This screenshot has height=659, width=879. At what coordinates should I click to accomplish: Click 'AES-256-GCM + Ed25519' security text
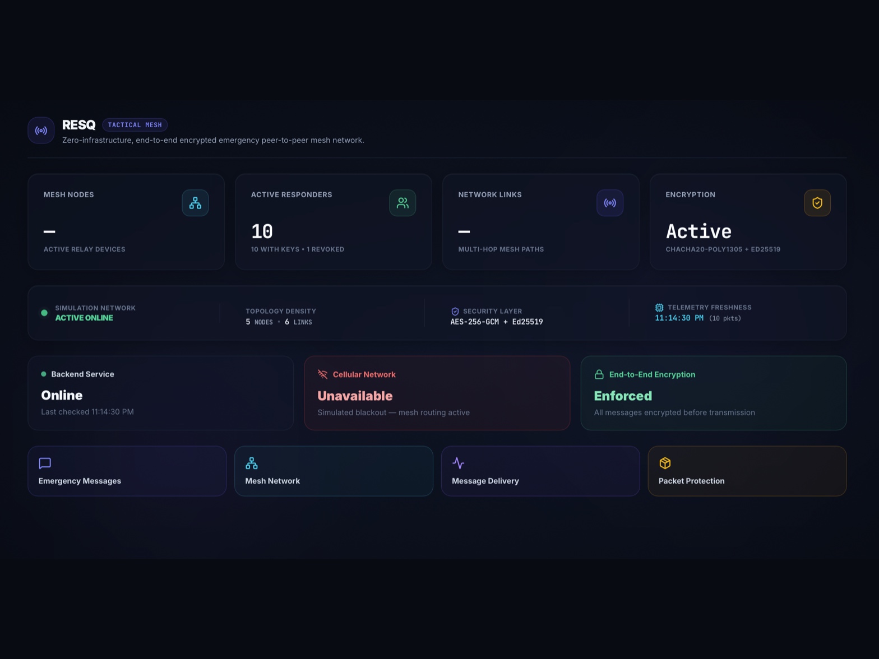pyautogui.click(x=497, y=322)
